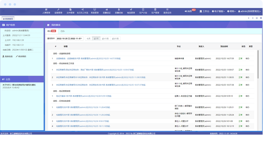Open the 更多应用 list icon
The width and height of the screenshot is (263, 155).
point(167,10)
